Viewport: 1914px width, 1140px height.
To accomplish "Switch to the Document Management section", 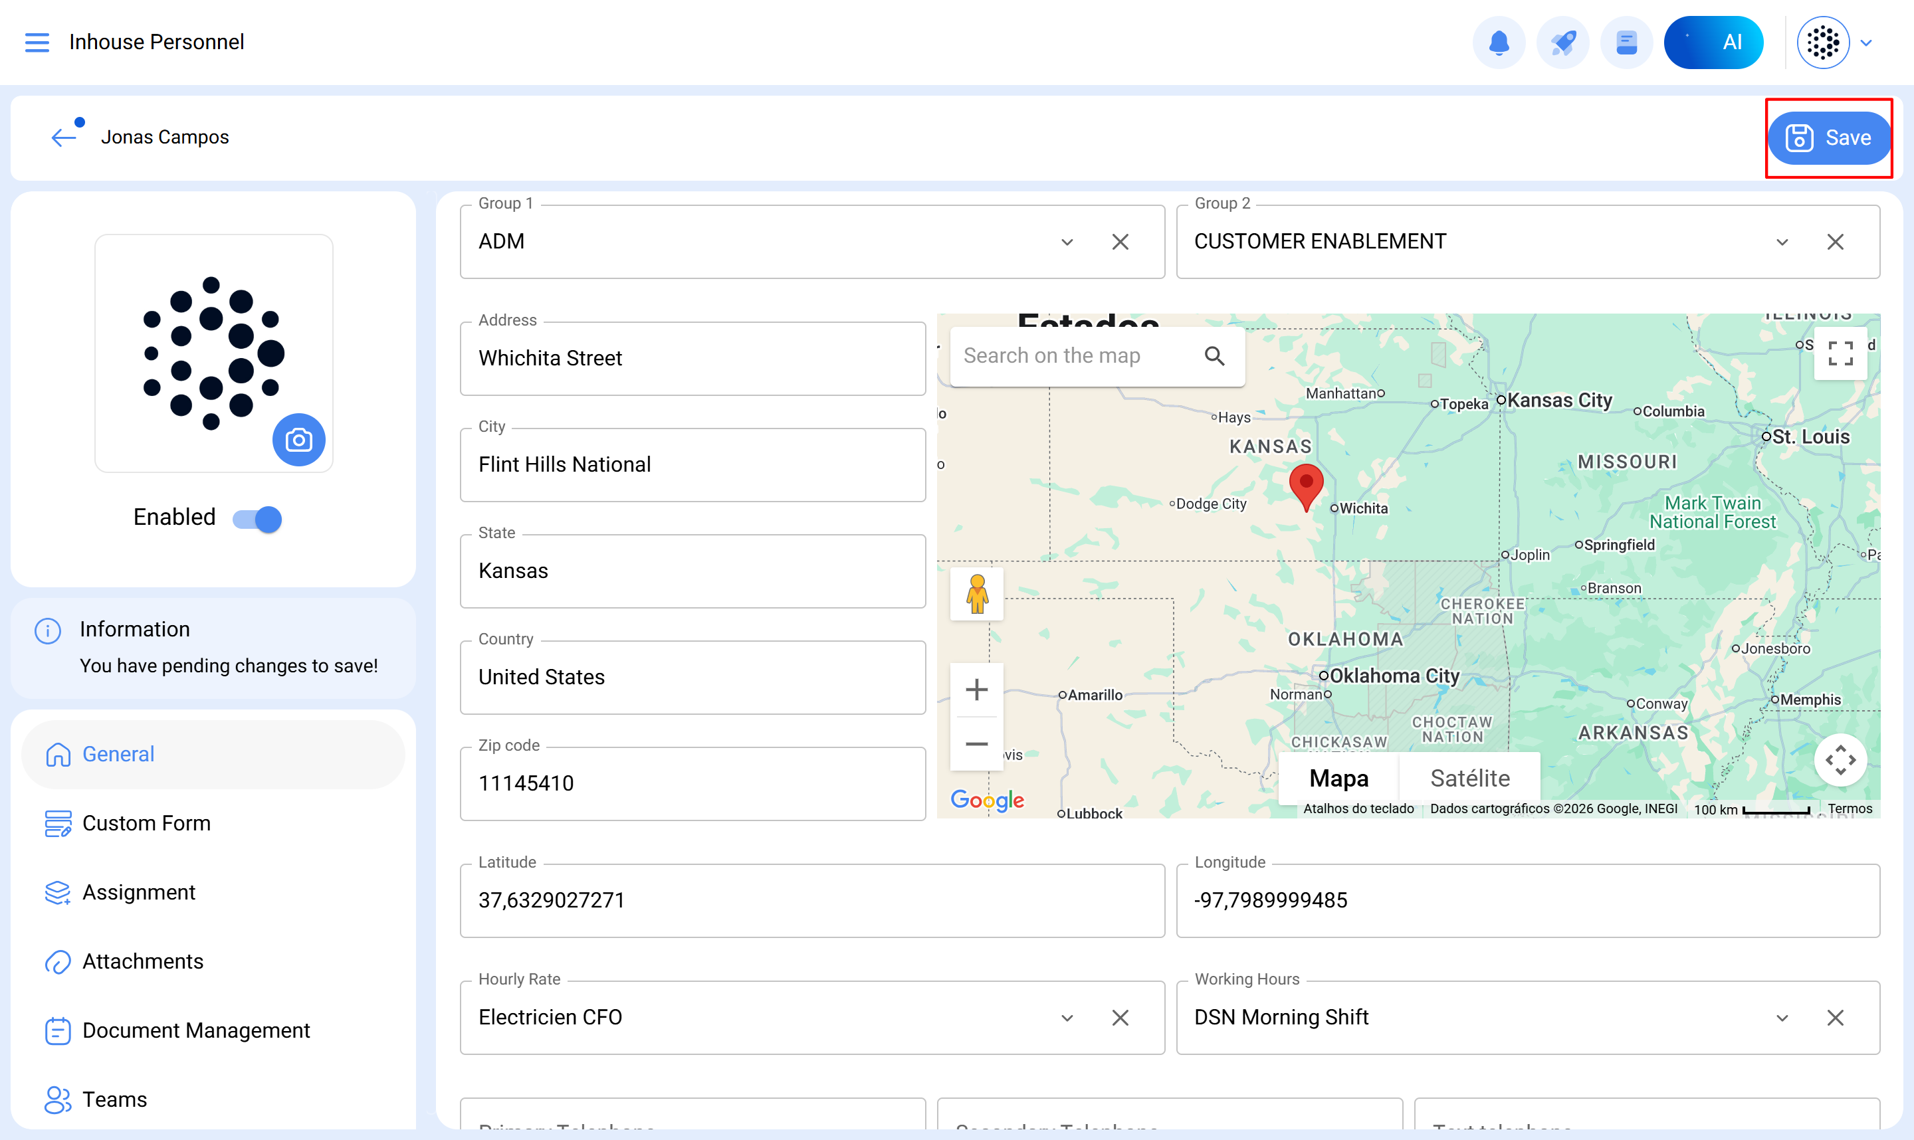I will point(195,1030).
